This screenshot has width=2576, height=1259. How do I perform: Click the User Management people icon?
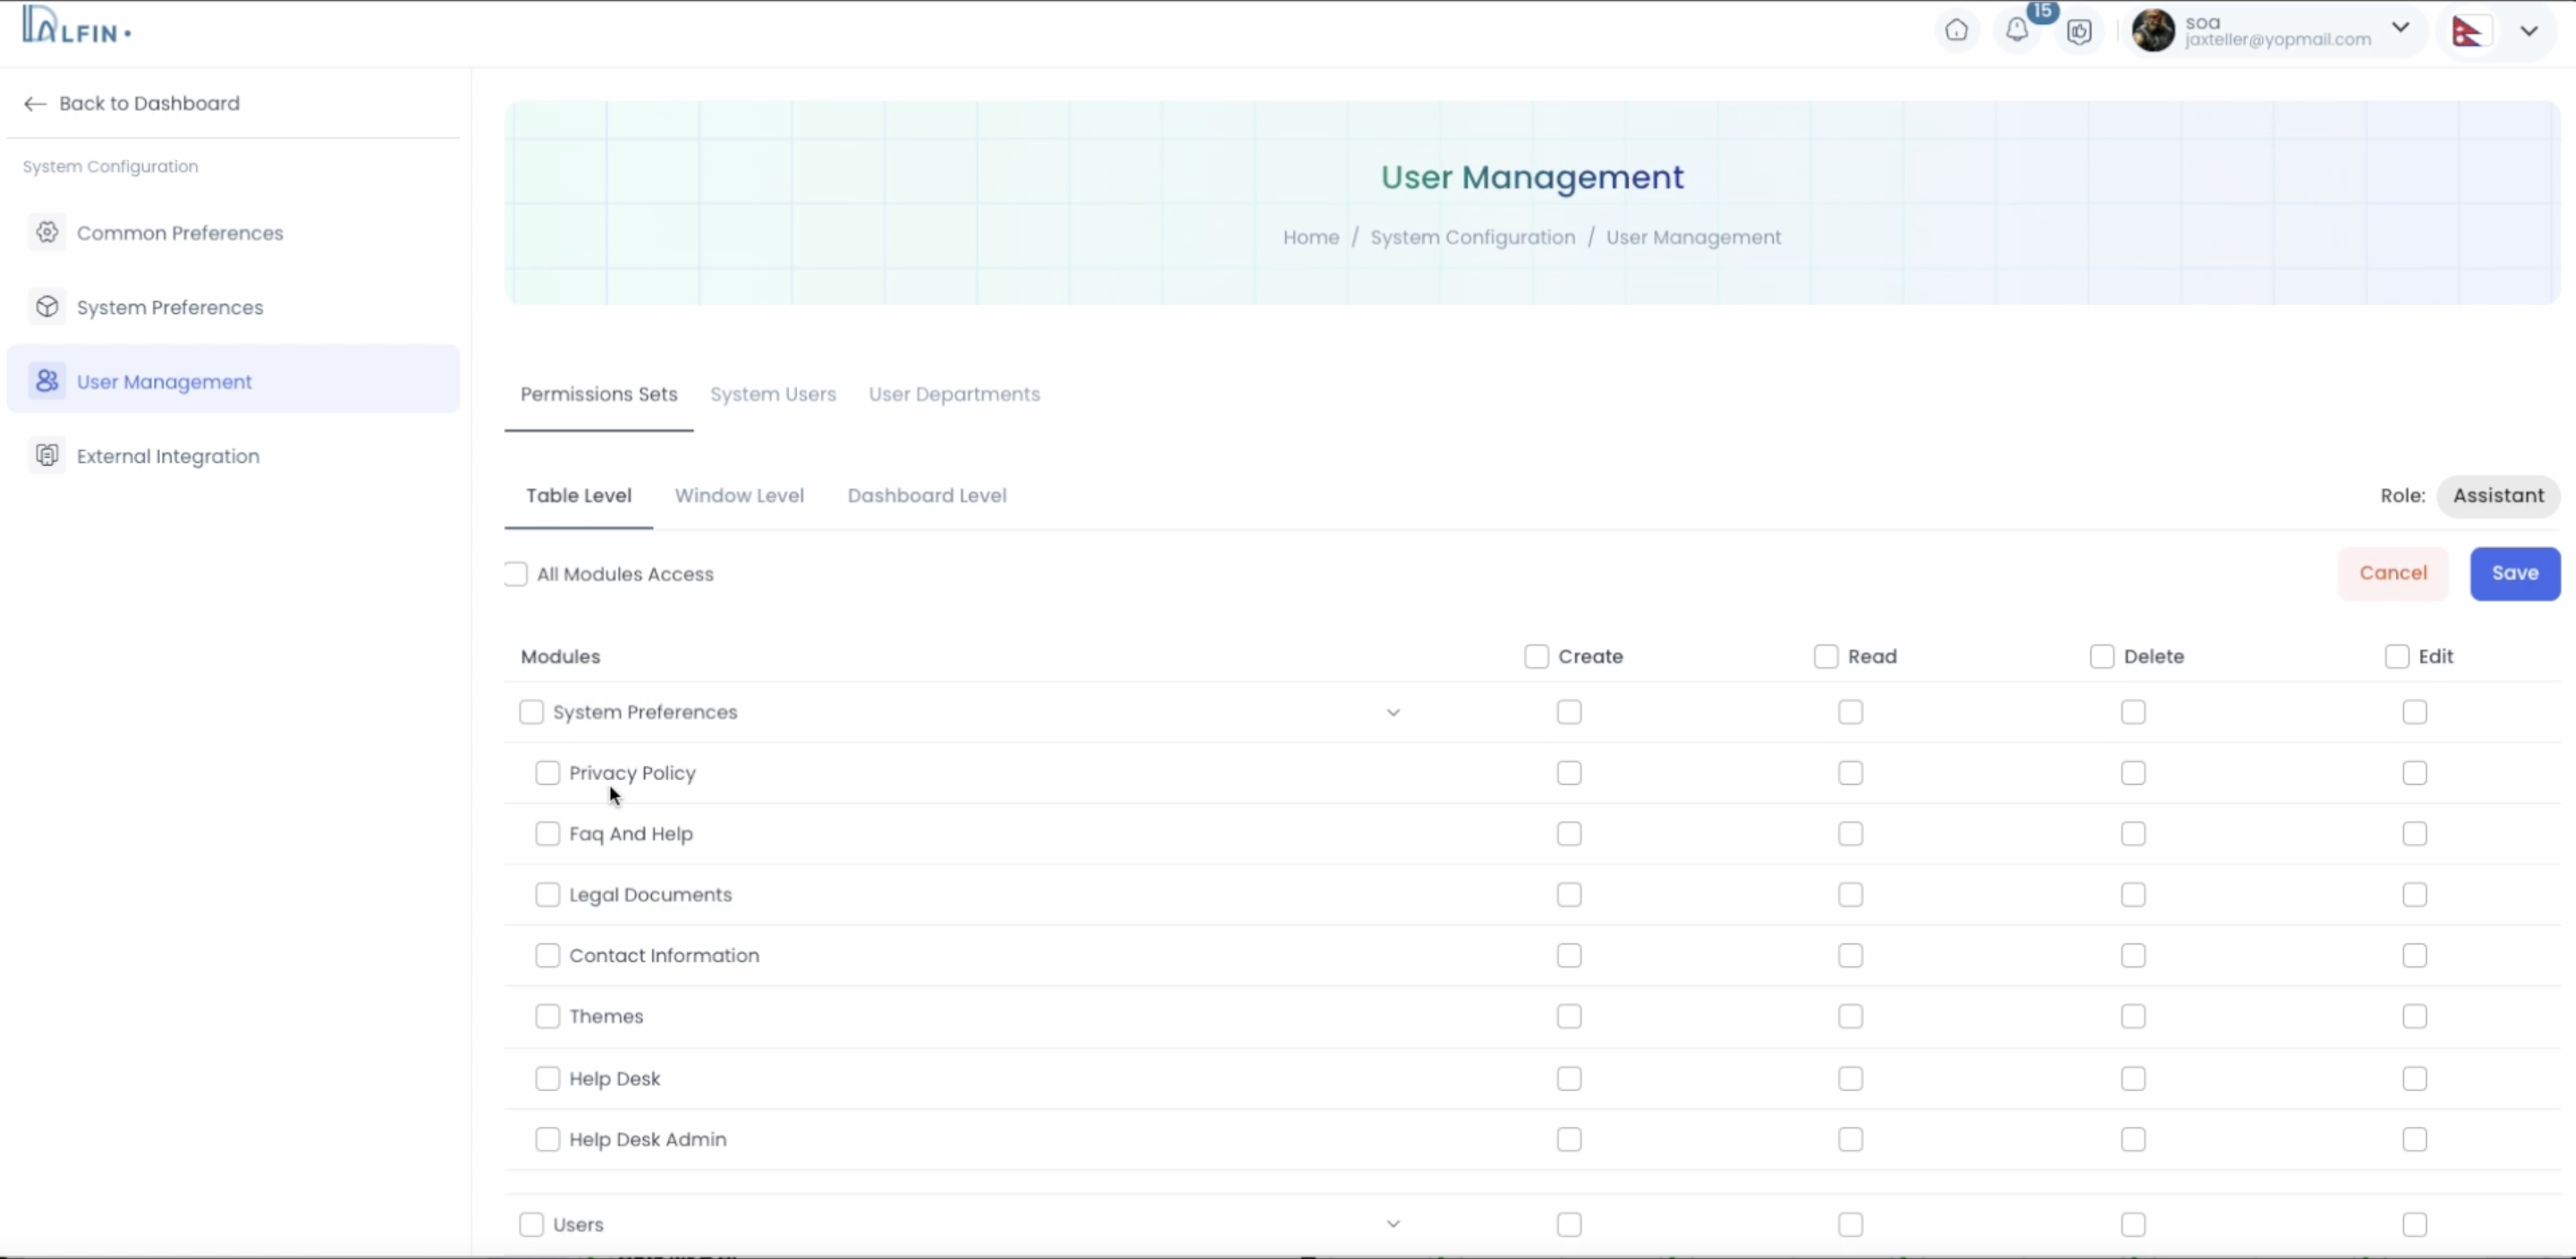click(x=47, y=381)
